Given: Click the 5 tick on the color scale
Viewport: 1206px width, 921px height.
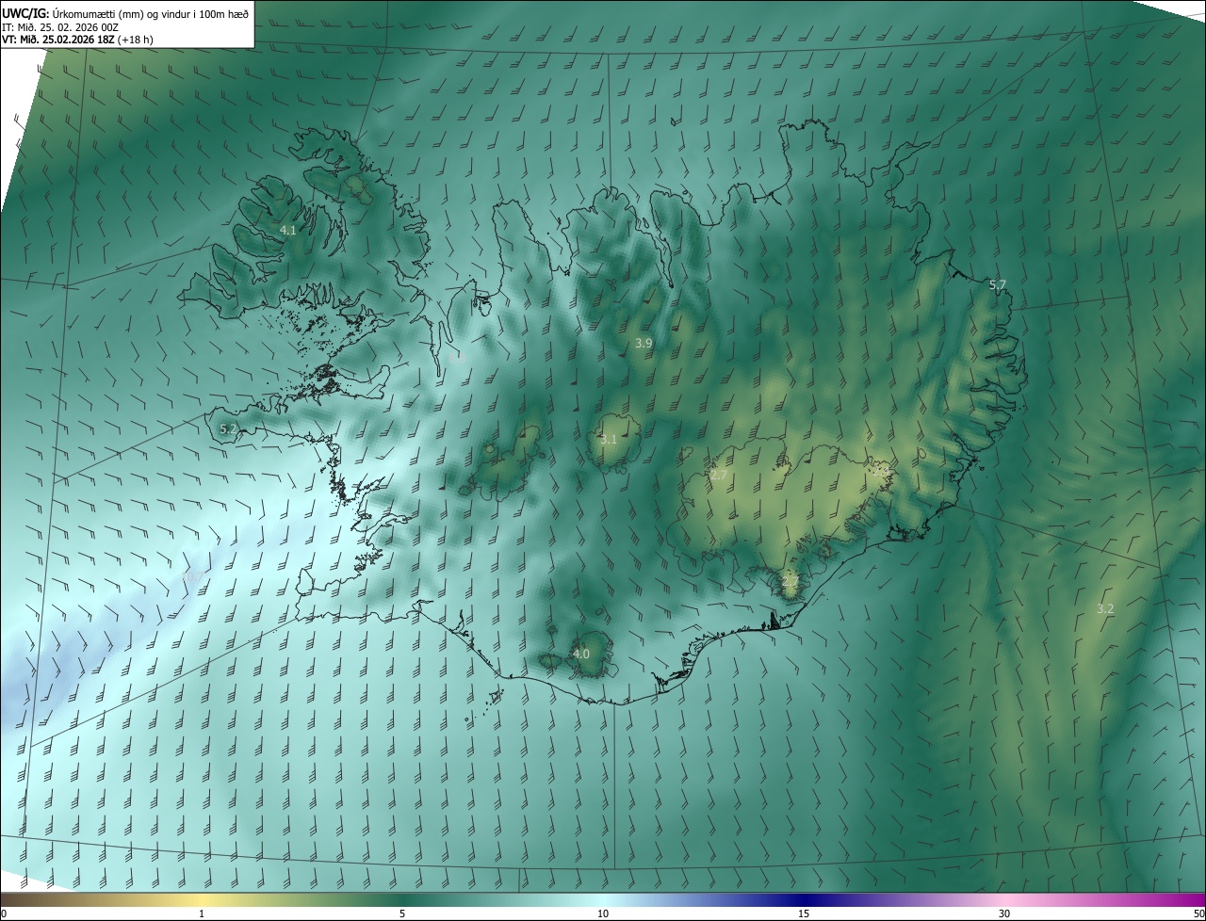Looking at the screenshot, I should [x=402, y=913].
